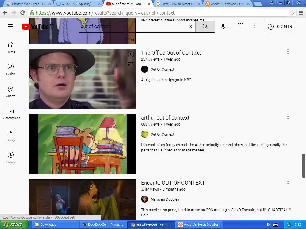Image resolution: width=306 pixels, height=229 pixels.
Task: Close the out of context YouTube tab
Action: pyautogui.click(x=149, y=4)
